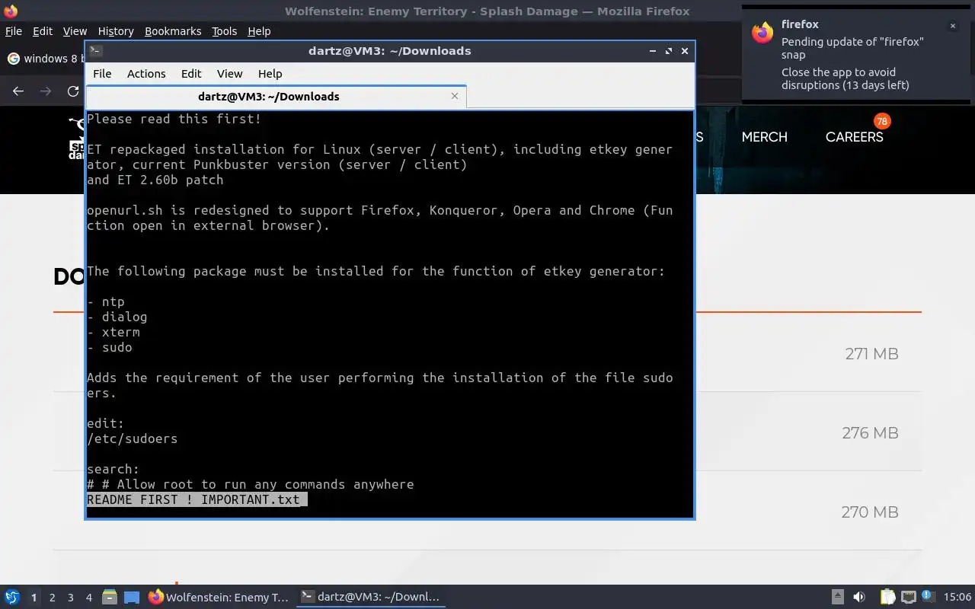Open the terminal Help menu
This screenshot has width=975, height=609.
tap(270, 74)
